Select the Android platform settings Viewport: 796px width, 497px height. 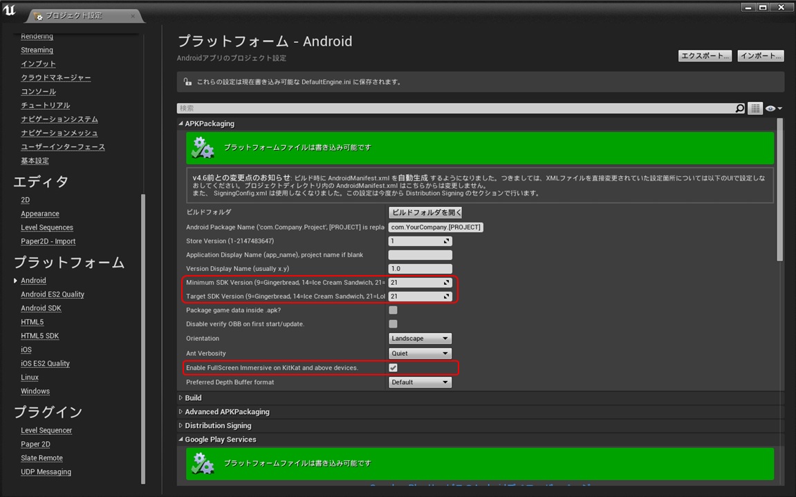(33, 281)
